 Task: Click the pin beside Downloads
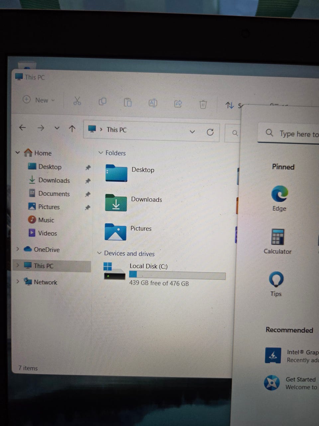(x=88, y=181)
